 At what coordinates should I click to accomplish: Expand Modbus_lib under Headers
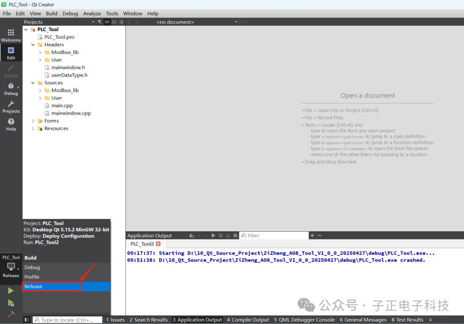point(40,52)
